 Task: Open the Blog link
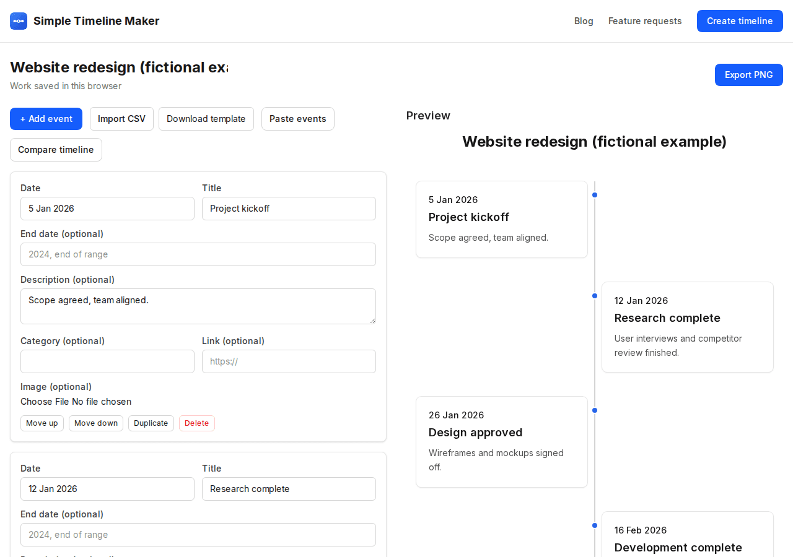[584, 21]
